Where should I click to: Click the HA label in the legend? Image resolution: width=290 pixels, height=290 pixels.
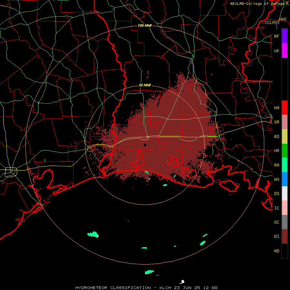276,108
